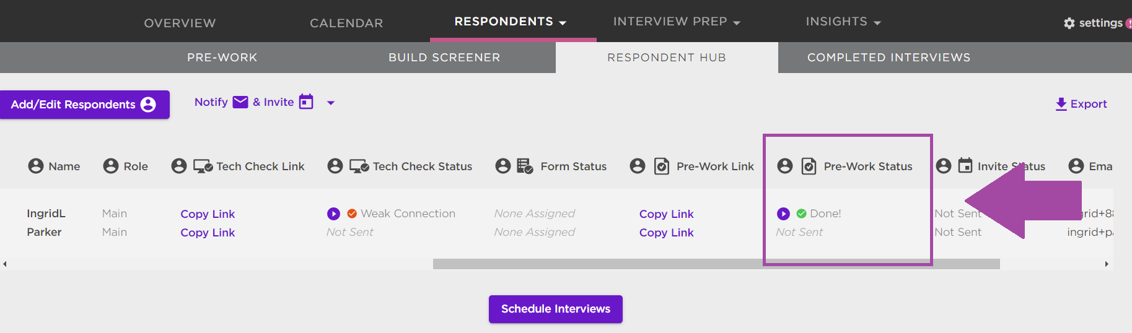
Task: Switch to the Completed Interviews tab
Action: coord(888,58)
